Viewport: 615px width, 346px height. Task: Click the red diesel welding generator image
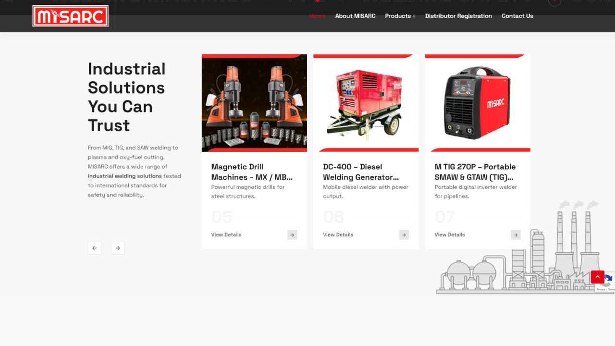[366, 103]
